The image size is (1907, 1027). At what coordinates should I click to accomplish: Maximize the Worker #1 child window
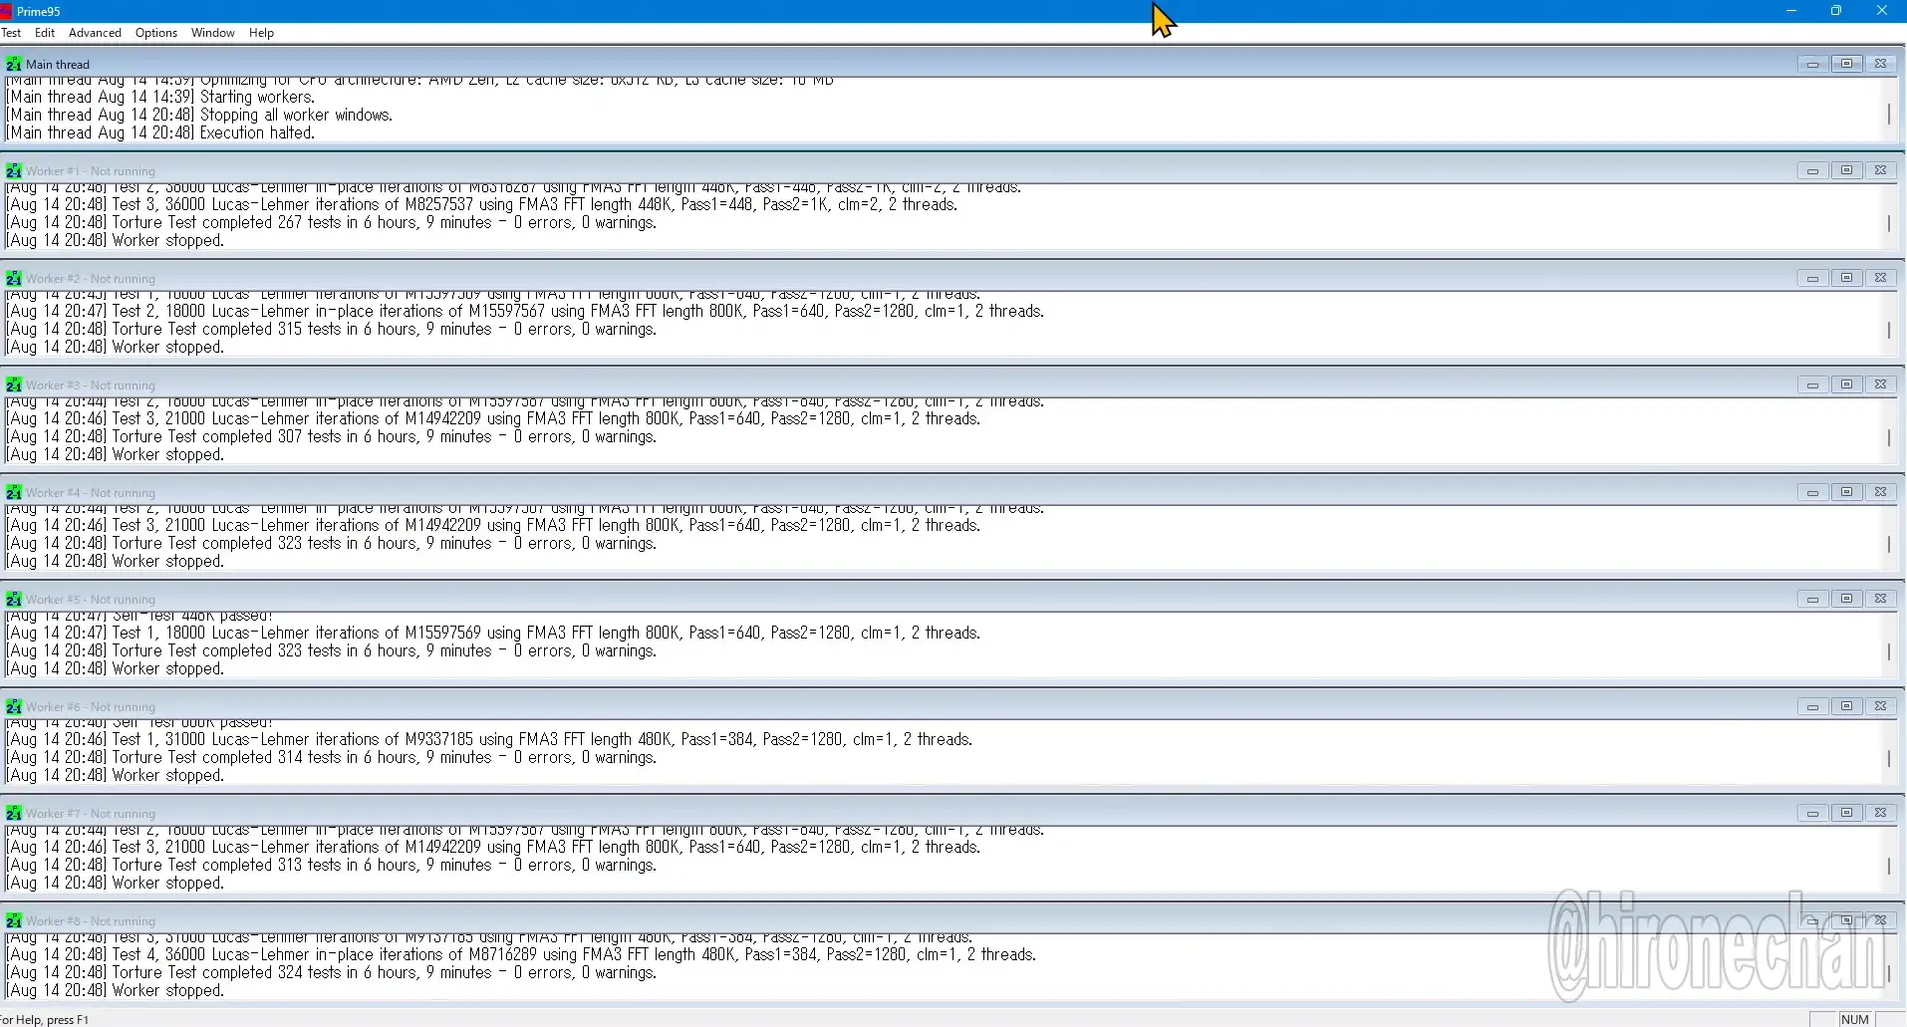click(x=1846, y=171)
